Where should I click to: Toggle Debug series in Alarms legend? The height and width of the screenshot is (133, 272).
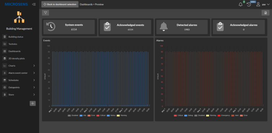click(188, 115)
